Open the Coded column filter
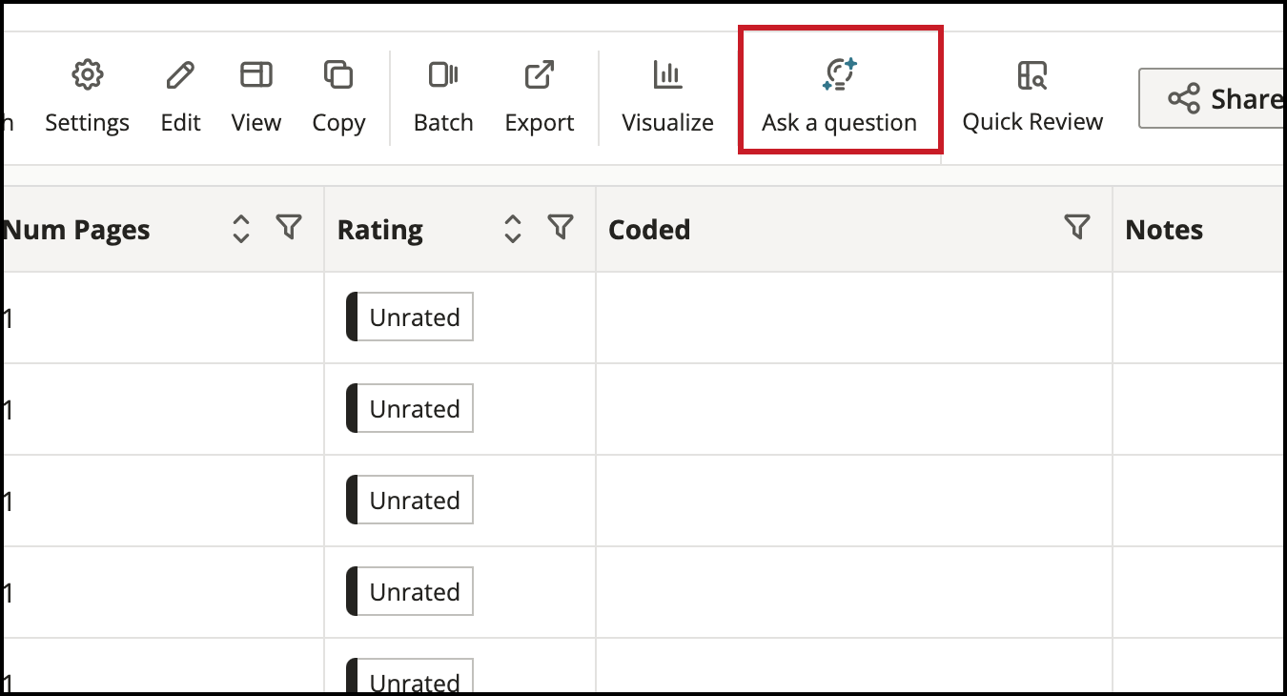 [1077, 227]
